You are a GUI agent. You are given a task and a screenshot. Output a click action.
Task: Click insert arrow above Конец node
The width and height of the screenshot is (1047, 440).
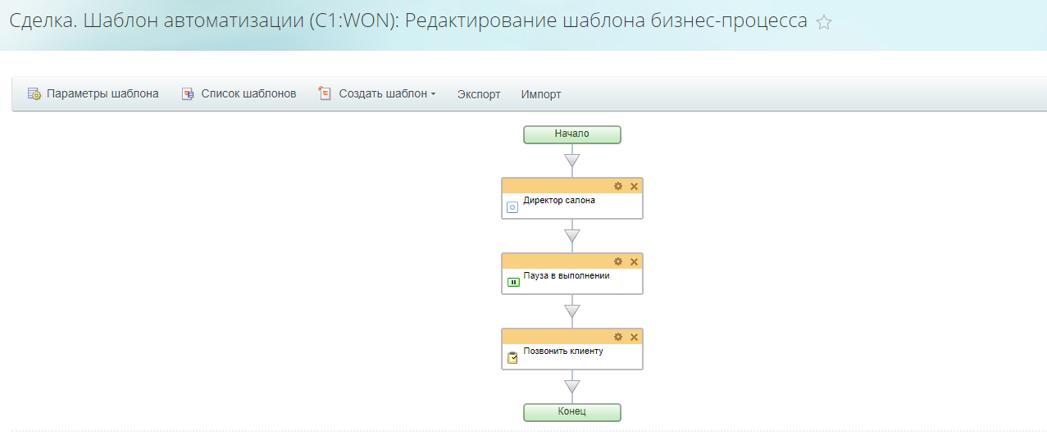[572, 386]
